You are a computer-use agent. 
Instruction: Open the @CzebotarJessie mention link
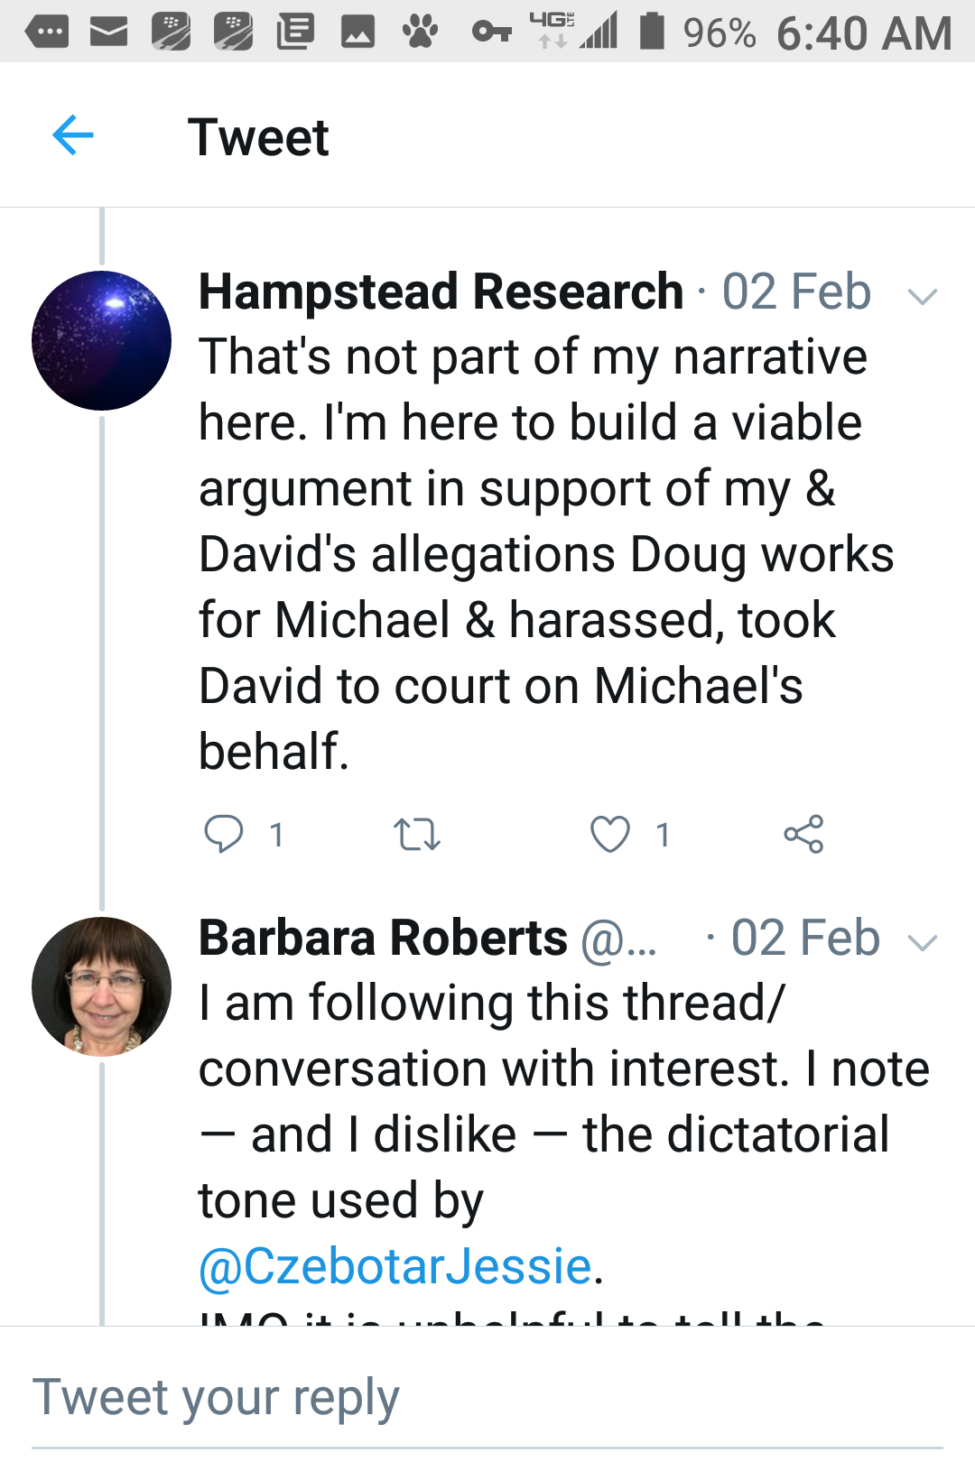[x=395, y=1266]
